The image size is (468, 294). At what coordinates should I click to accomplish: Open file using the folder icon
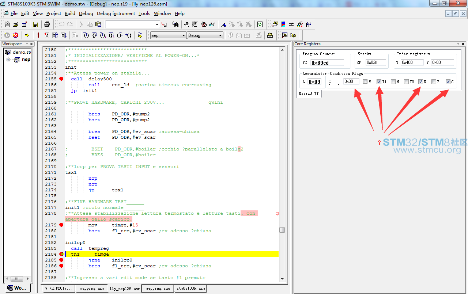coord(15,24)
